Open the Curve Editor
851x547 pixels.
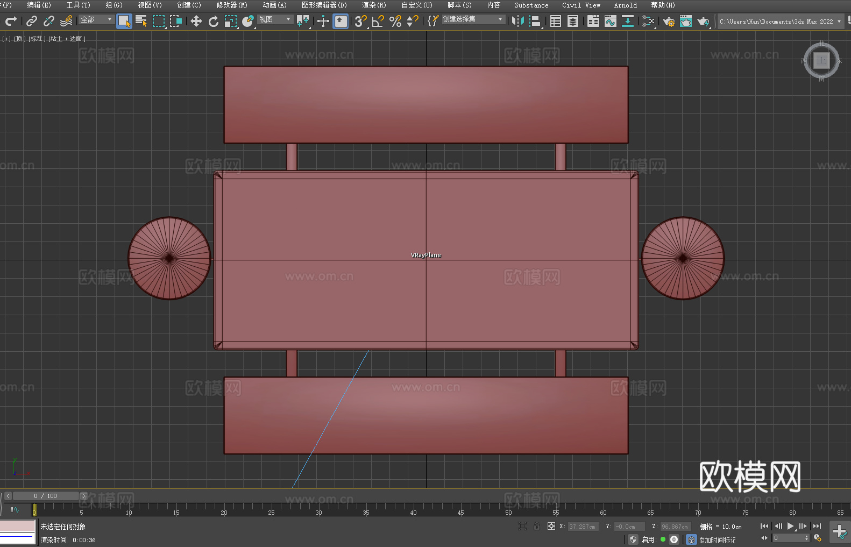click(x=611, y=21)
